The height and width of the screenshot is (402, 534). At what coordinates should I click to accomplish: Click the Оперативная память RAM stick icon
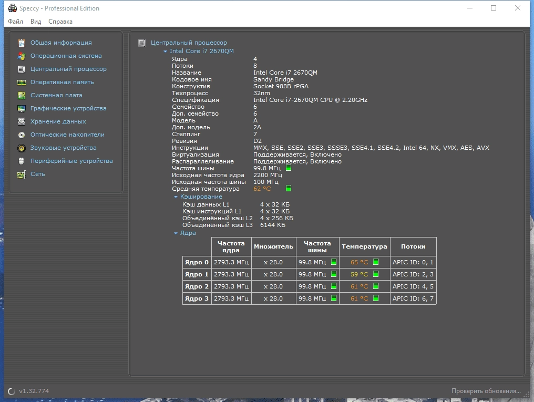coord(22,82)
